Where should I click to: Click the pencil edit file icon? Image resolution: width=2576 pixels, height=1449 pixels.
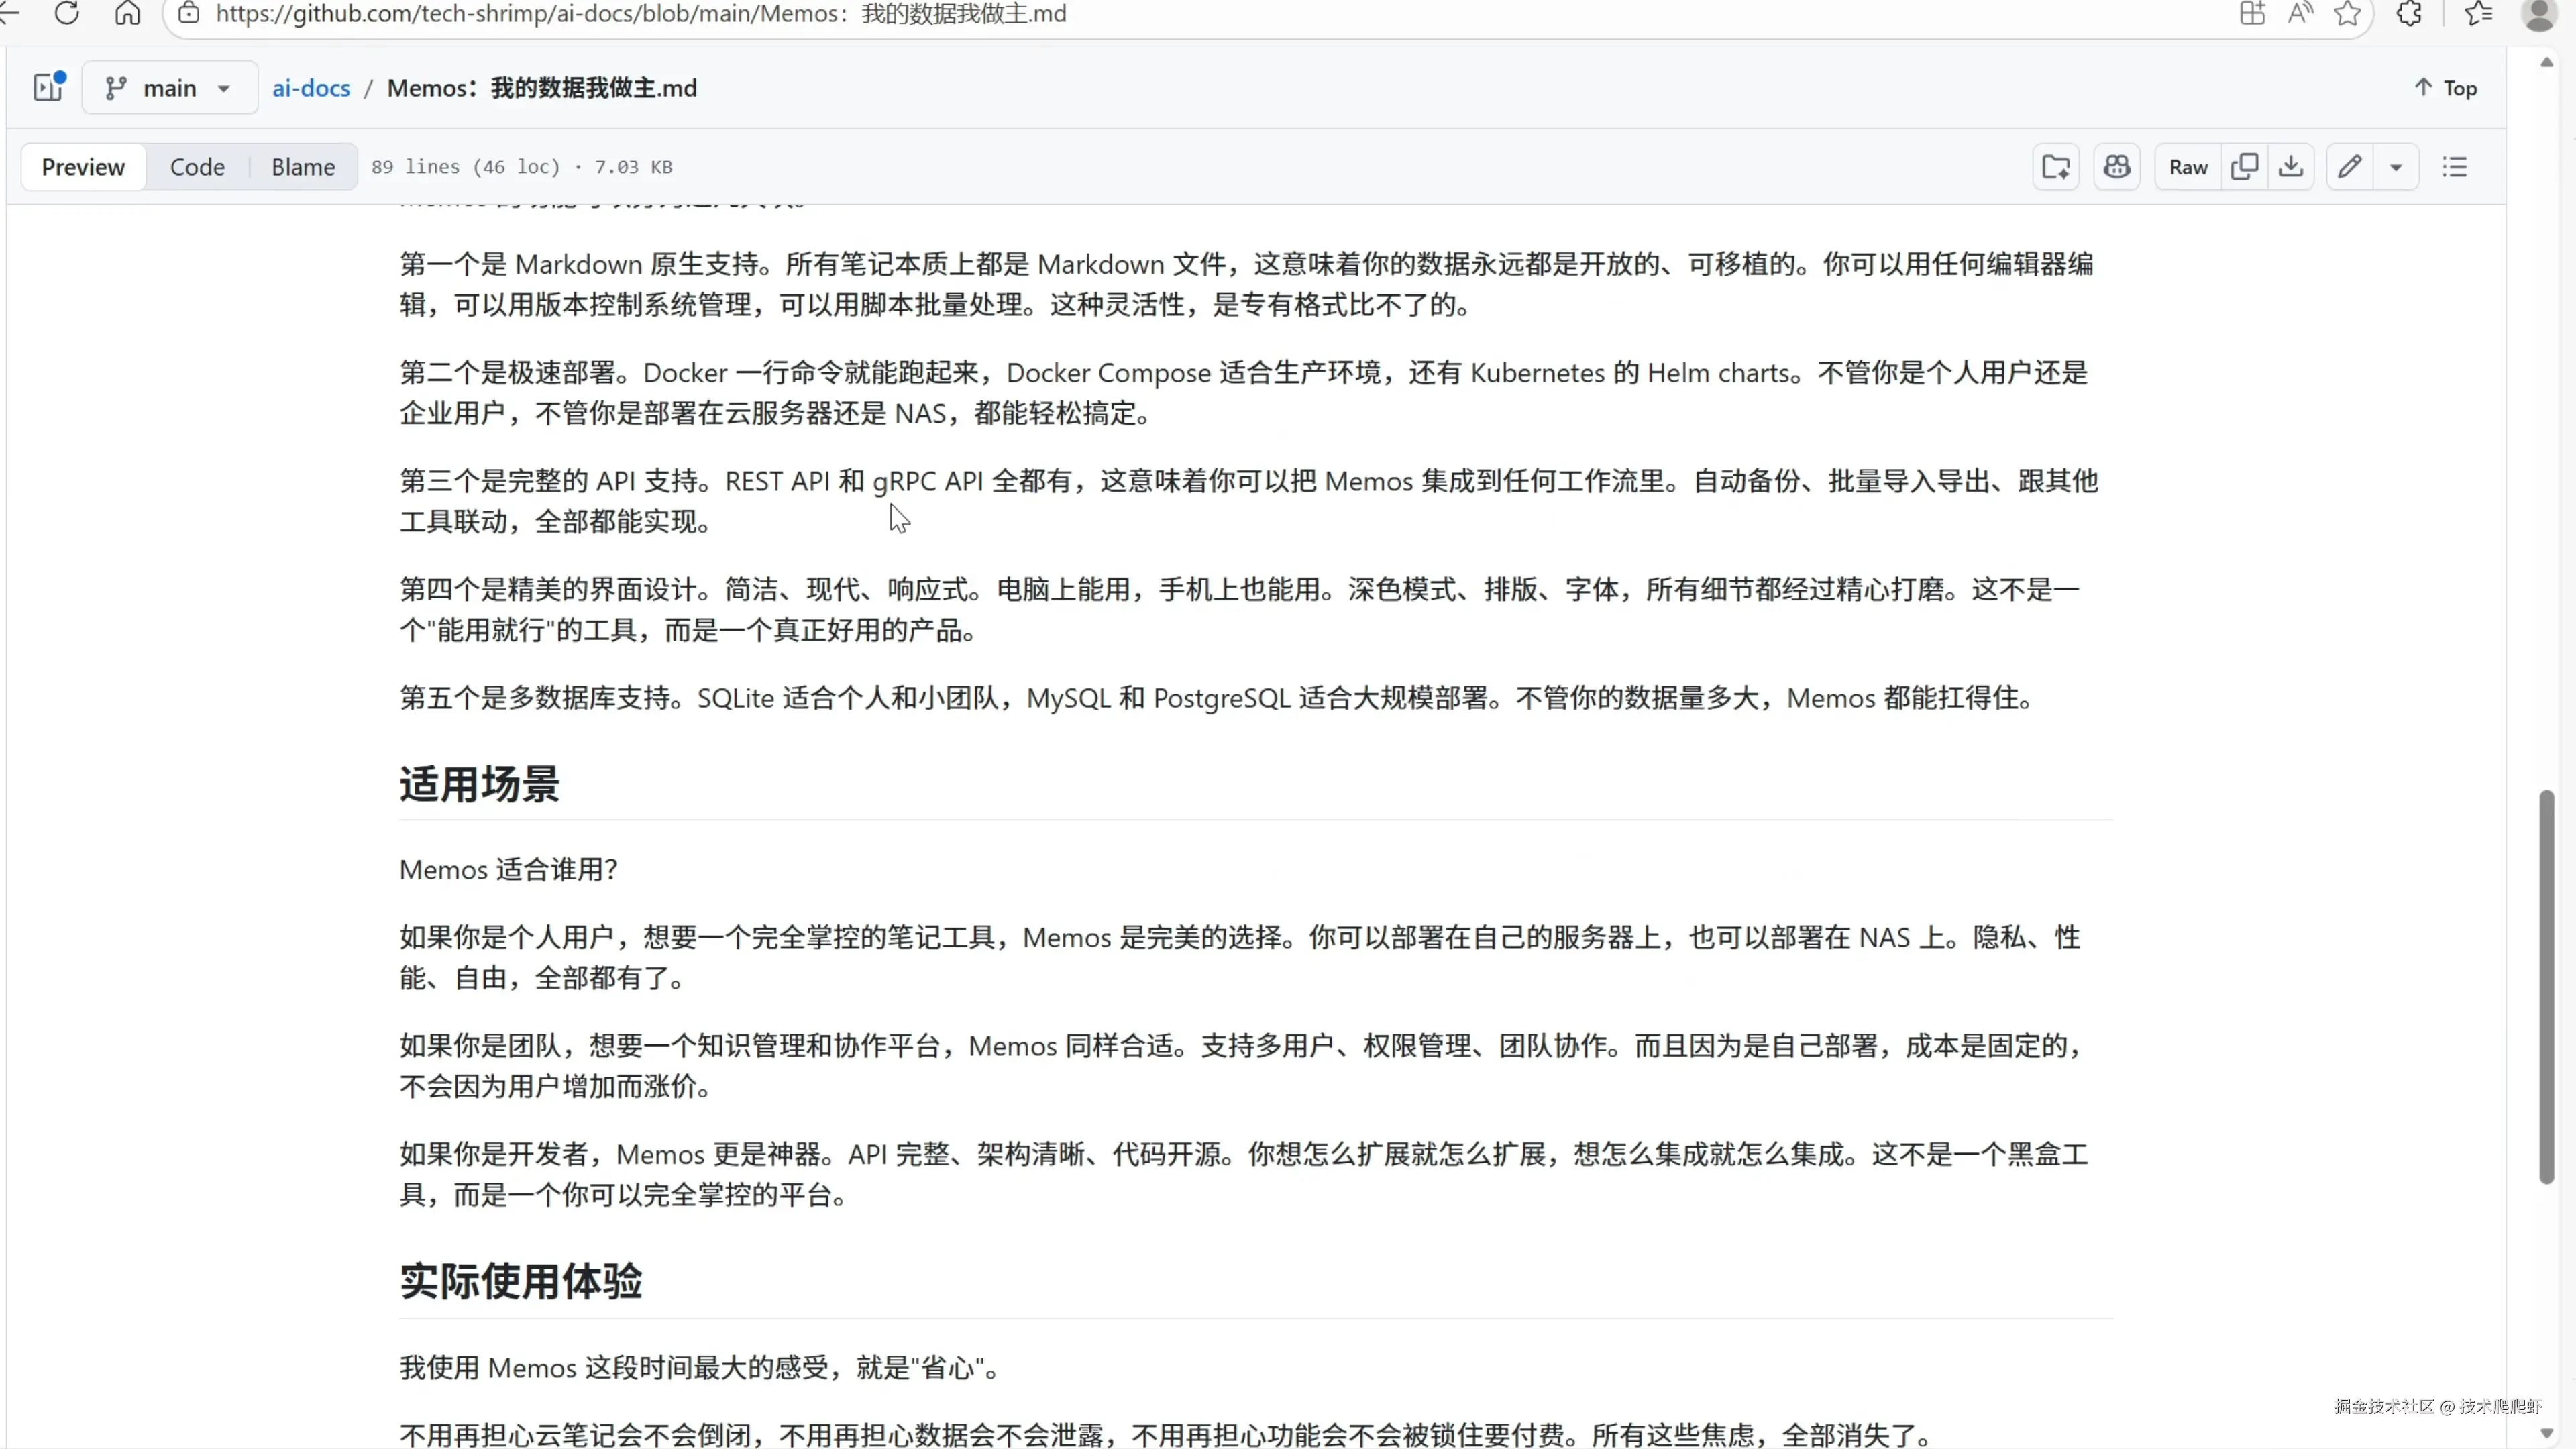click(2349, 167)
